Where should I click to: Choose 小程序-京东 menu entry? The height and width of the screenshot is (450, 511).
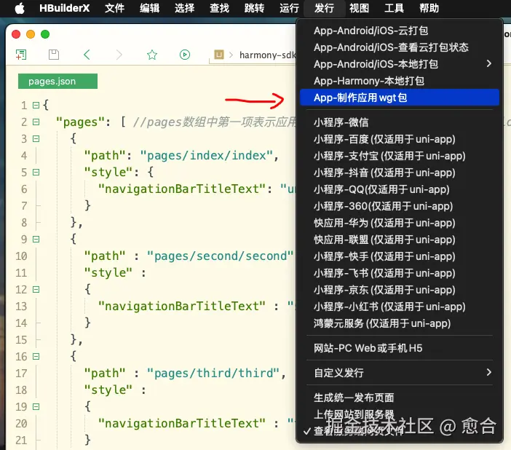400,290
